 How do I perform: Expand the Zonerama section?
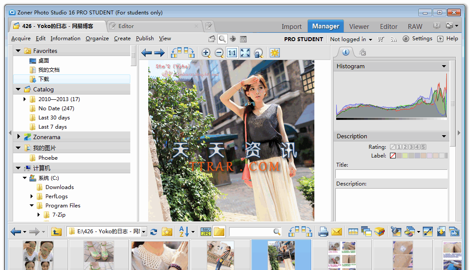19,137
